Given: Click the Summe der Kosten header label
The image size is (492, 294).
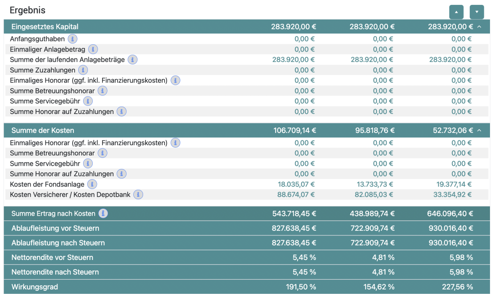Looking at the screenshot, I should (x=43, y=130).
